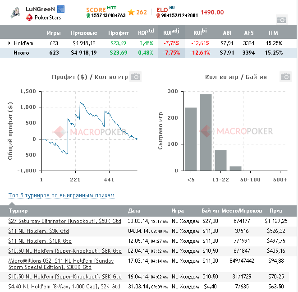Select the ROI adj column header

pyautogui.click(x=171, y=32)
